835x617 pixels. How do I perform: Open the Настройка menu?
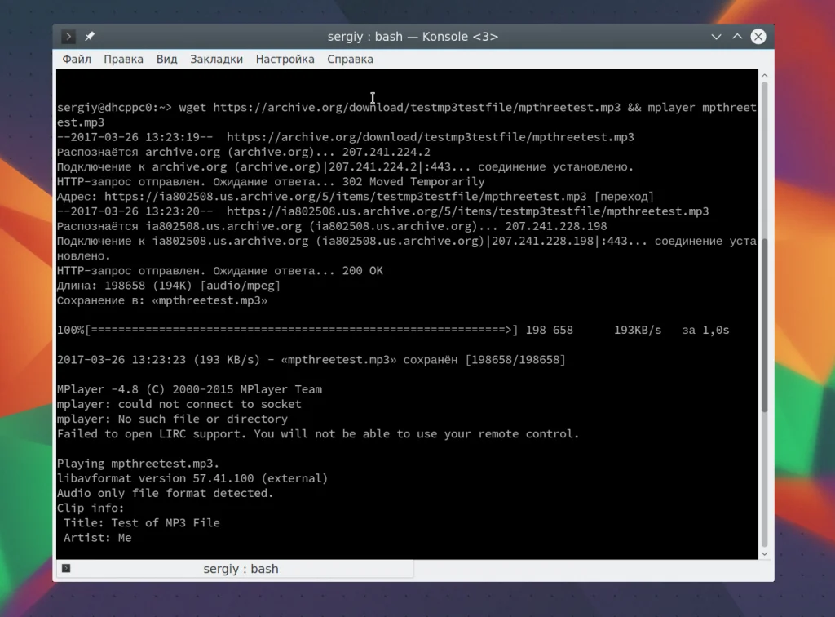click(285, 59)
